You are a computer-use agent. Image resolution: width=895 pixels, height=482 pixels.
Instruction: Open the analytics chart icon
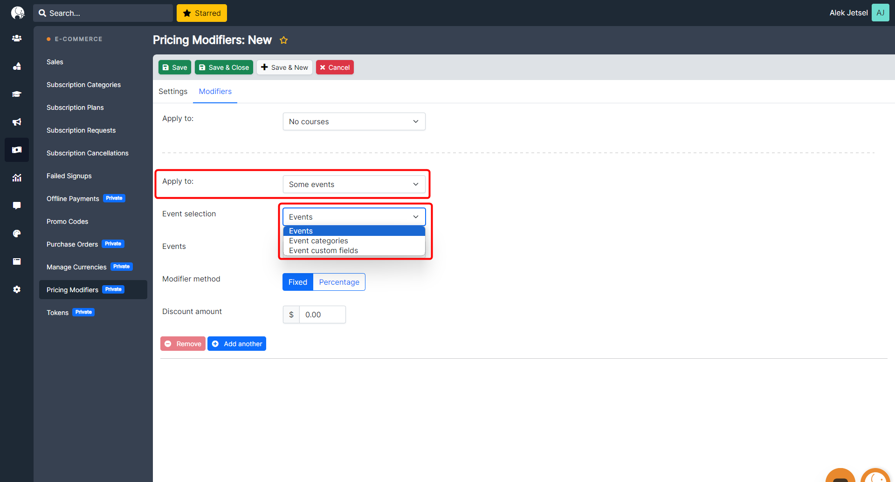point(17,178)
